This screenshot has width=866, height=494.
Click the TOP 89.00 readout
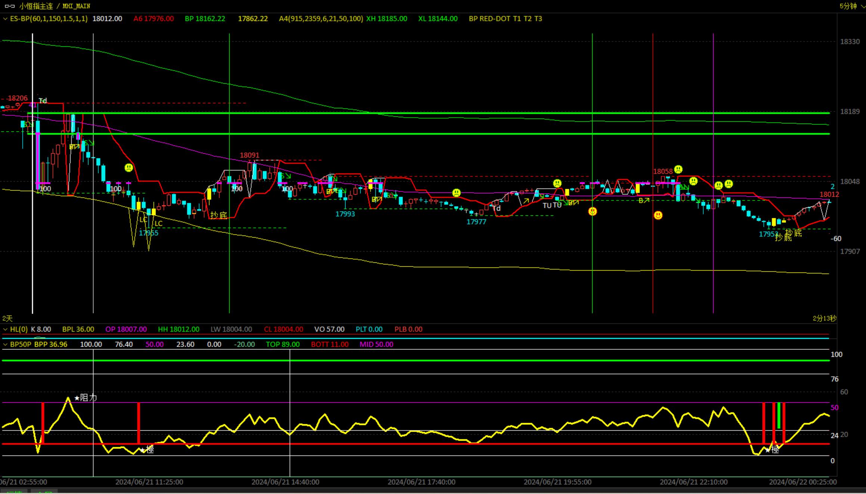(x=283, y=344)
